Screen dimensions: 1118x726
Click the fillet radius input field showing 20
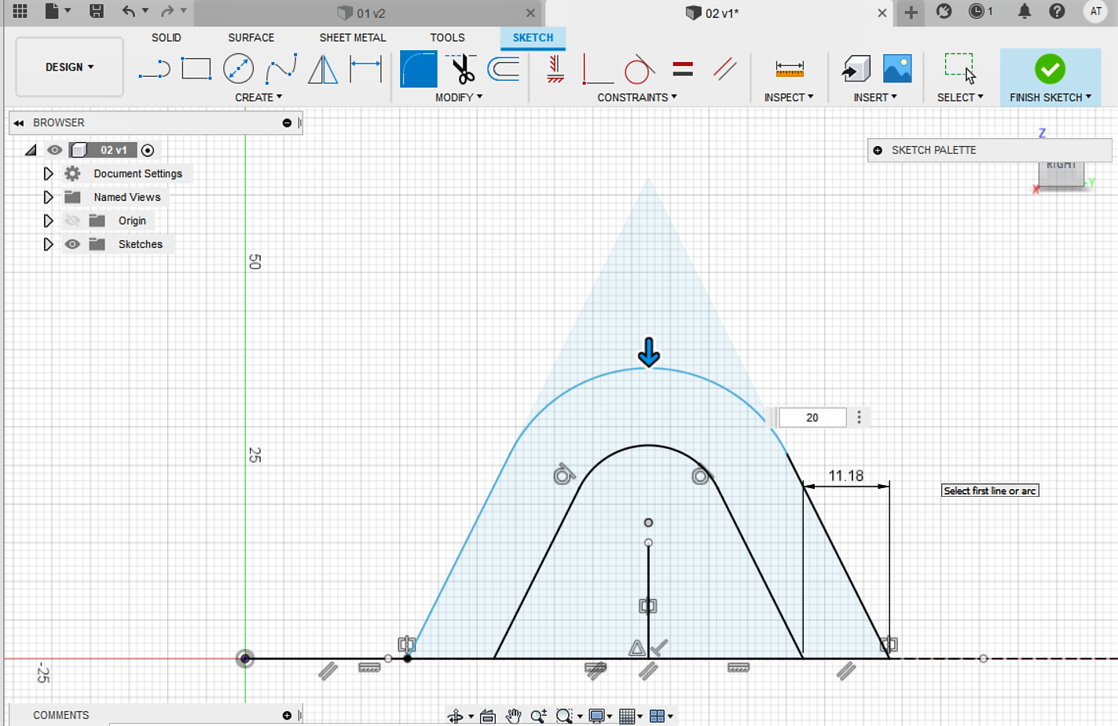[x=812, y=418]
